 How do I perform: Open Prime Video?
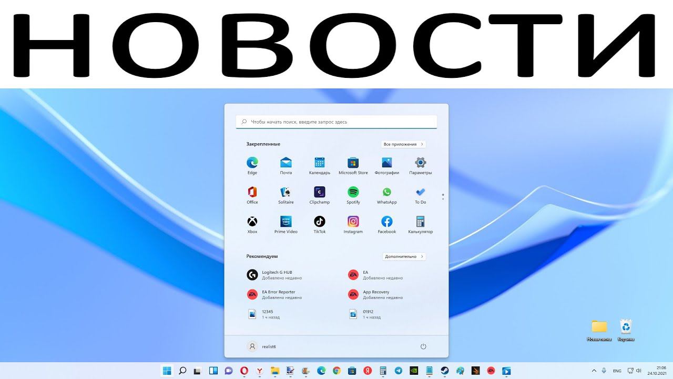(x=286, y=224)
